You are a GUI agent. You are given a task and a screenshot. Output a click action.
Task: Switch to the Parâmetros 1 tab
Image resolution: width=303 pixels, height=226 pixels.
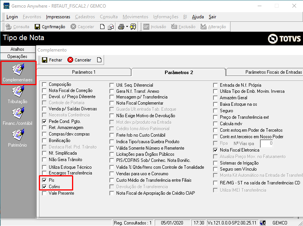pyautogui.click(x=84, y=72)
